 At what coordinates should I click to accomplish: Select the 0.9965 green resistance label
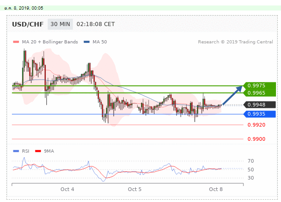pos(259,93)
